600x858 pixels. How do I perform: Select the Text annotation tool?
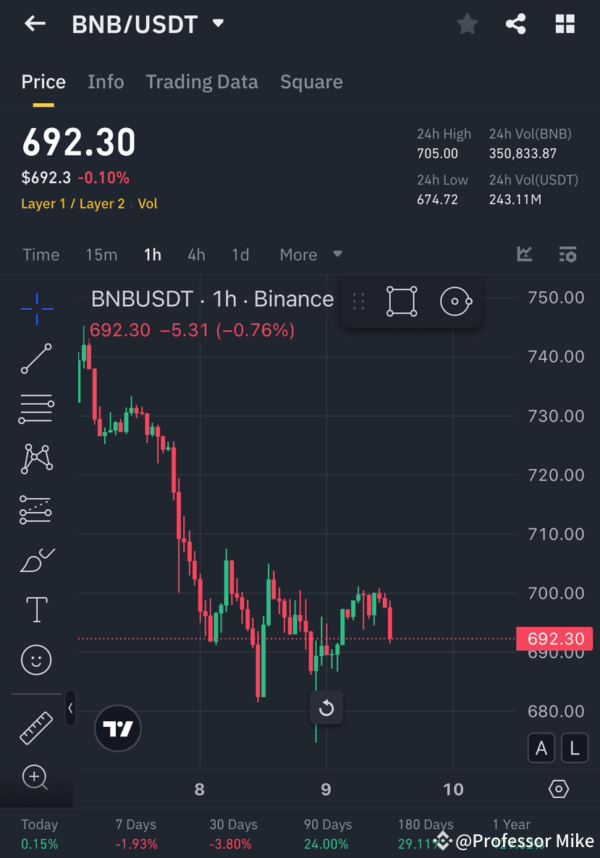pyautogui.click(x=35, y=610)
